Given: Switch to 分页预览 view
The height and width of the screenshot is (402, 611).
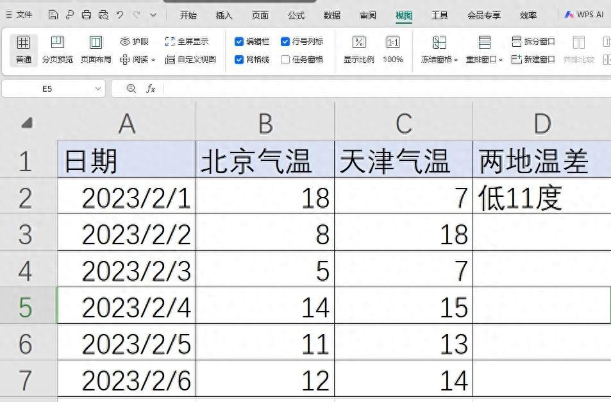Looking at the screenshot, I should tap(58, 50).
